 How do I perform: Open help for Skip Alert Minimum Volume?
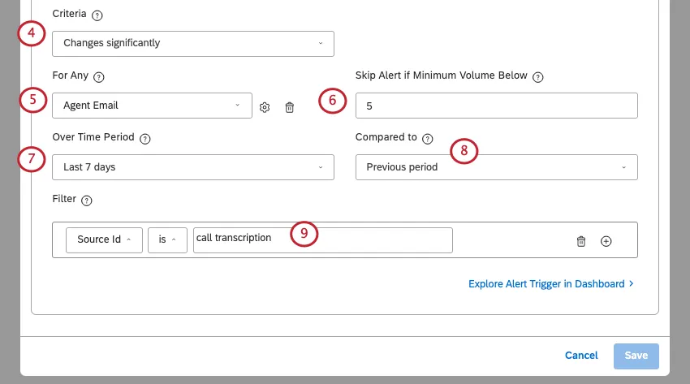(x=537, y=77)
